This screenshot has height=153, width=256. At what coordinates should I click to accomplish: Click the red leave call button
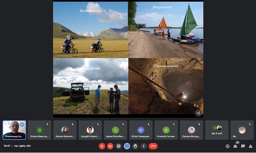[x=153, y=146]
